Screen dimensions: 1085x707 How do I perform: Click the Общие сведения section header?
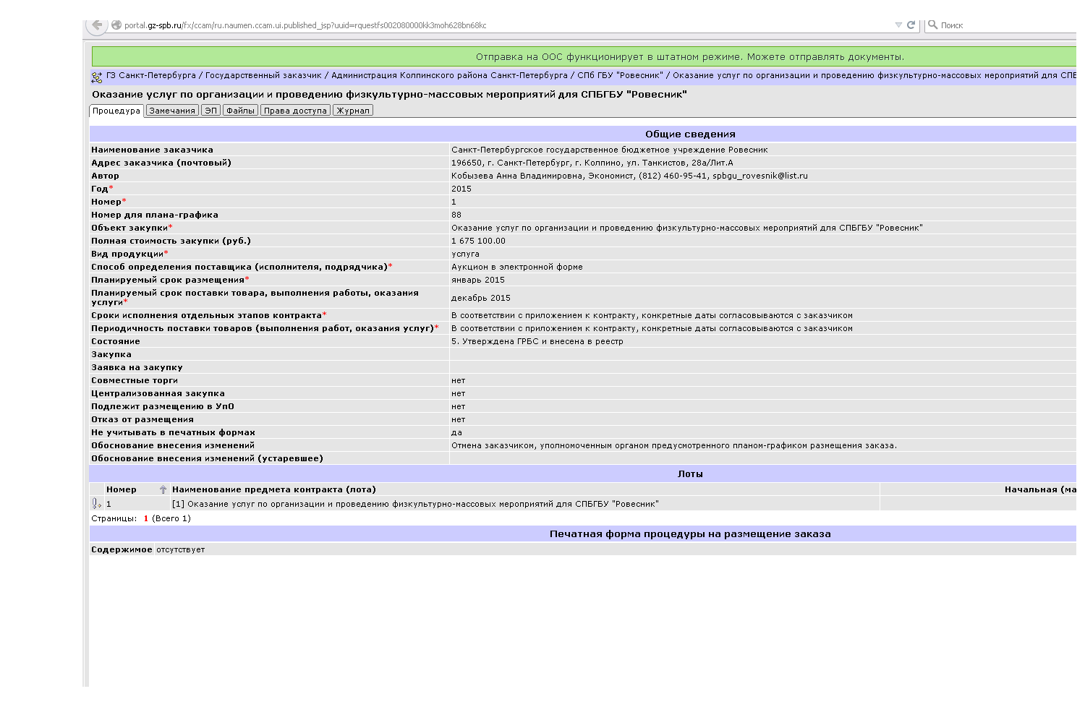point(690,134)
